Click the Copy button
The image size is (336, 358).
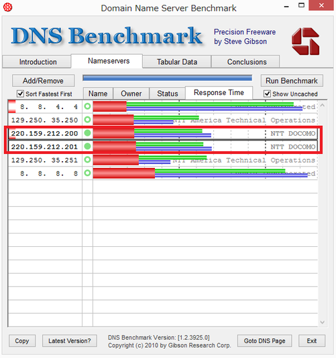[x=22, y=341]
